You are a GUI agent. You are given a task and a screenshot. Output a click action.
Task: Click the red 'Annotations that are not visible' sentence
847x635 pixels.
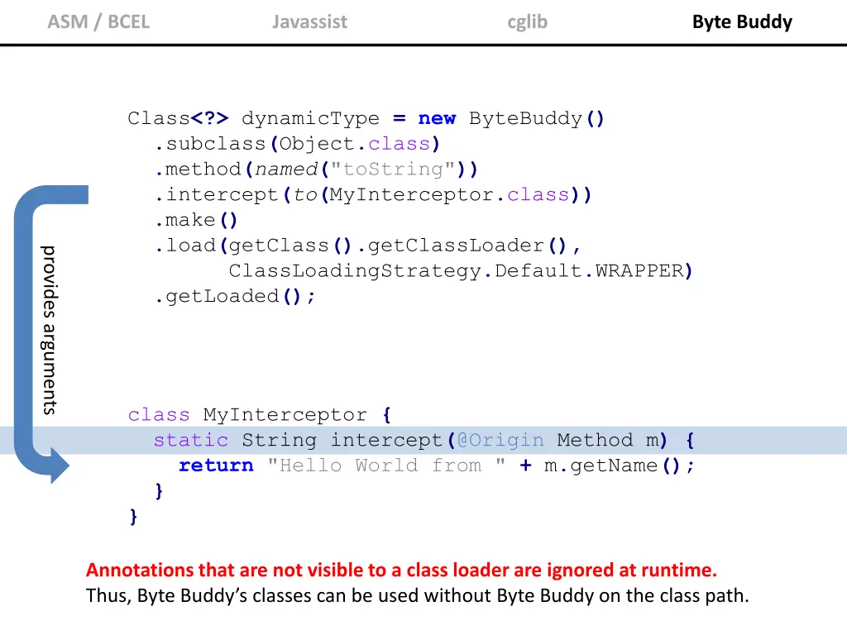[401, 571]
